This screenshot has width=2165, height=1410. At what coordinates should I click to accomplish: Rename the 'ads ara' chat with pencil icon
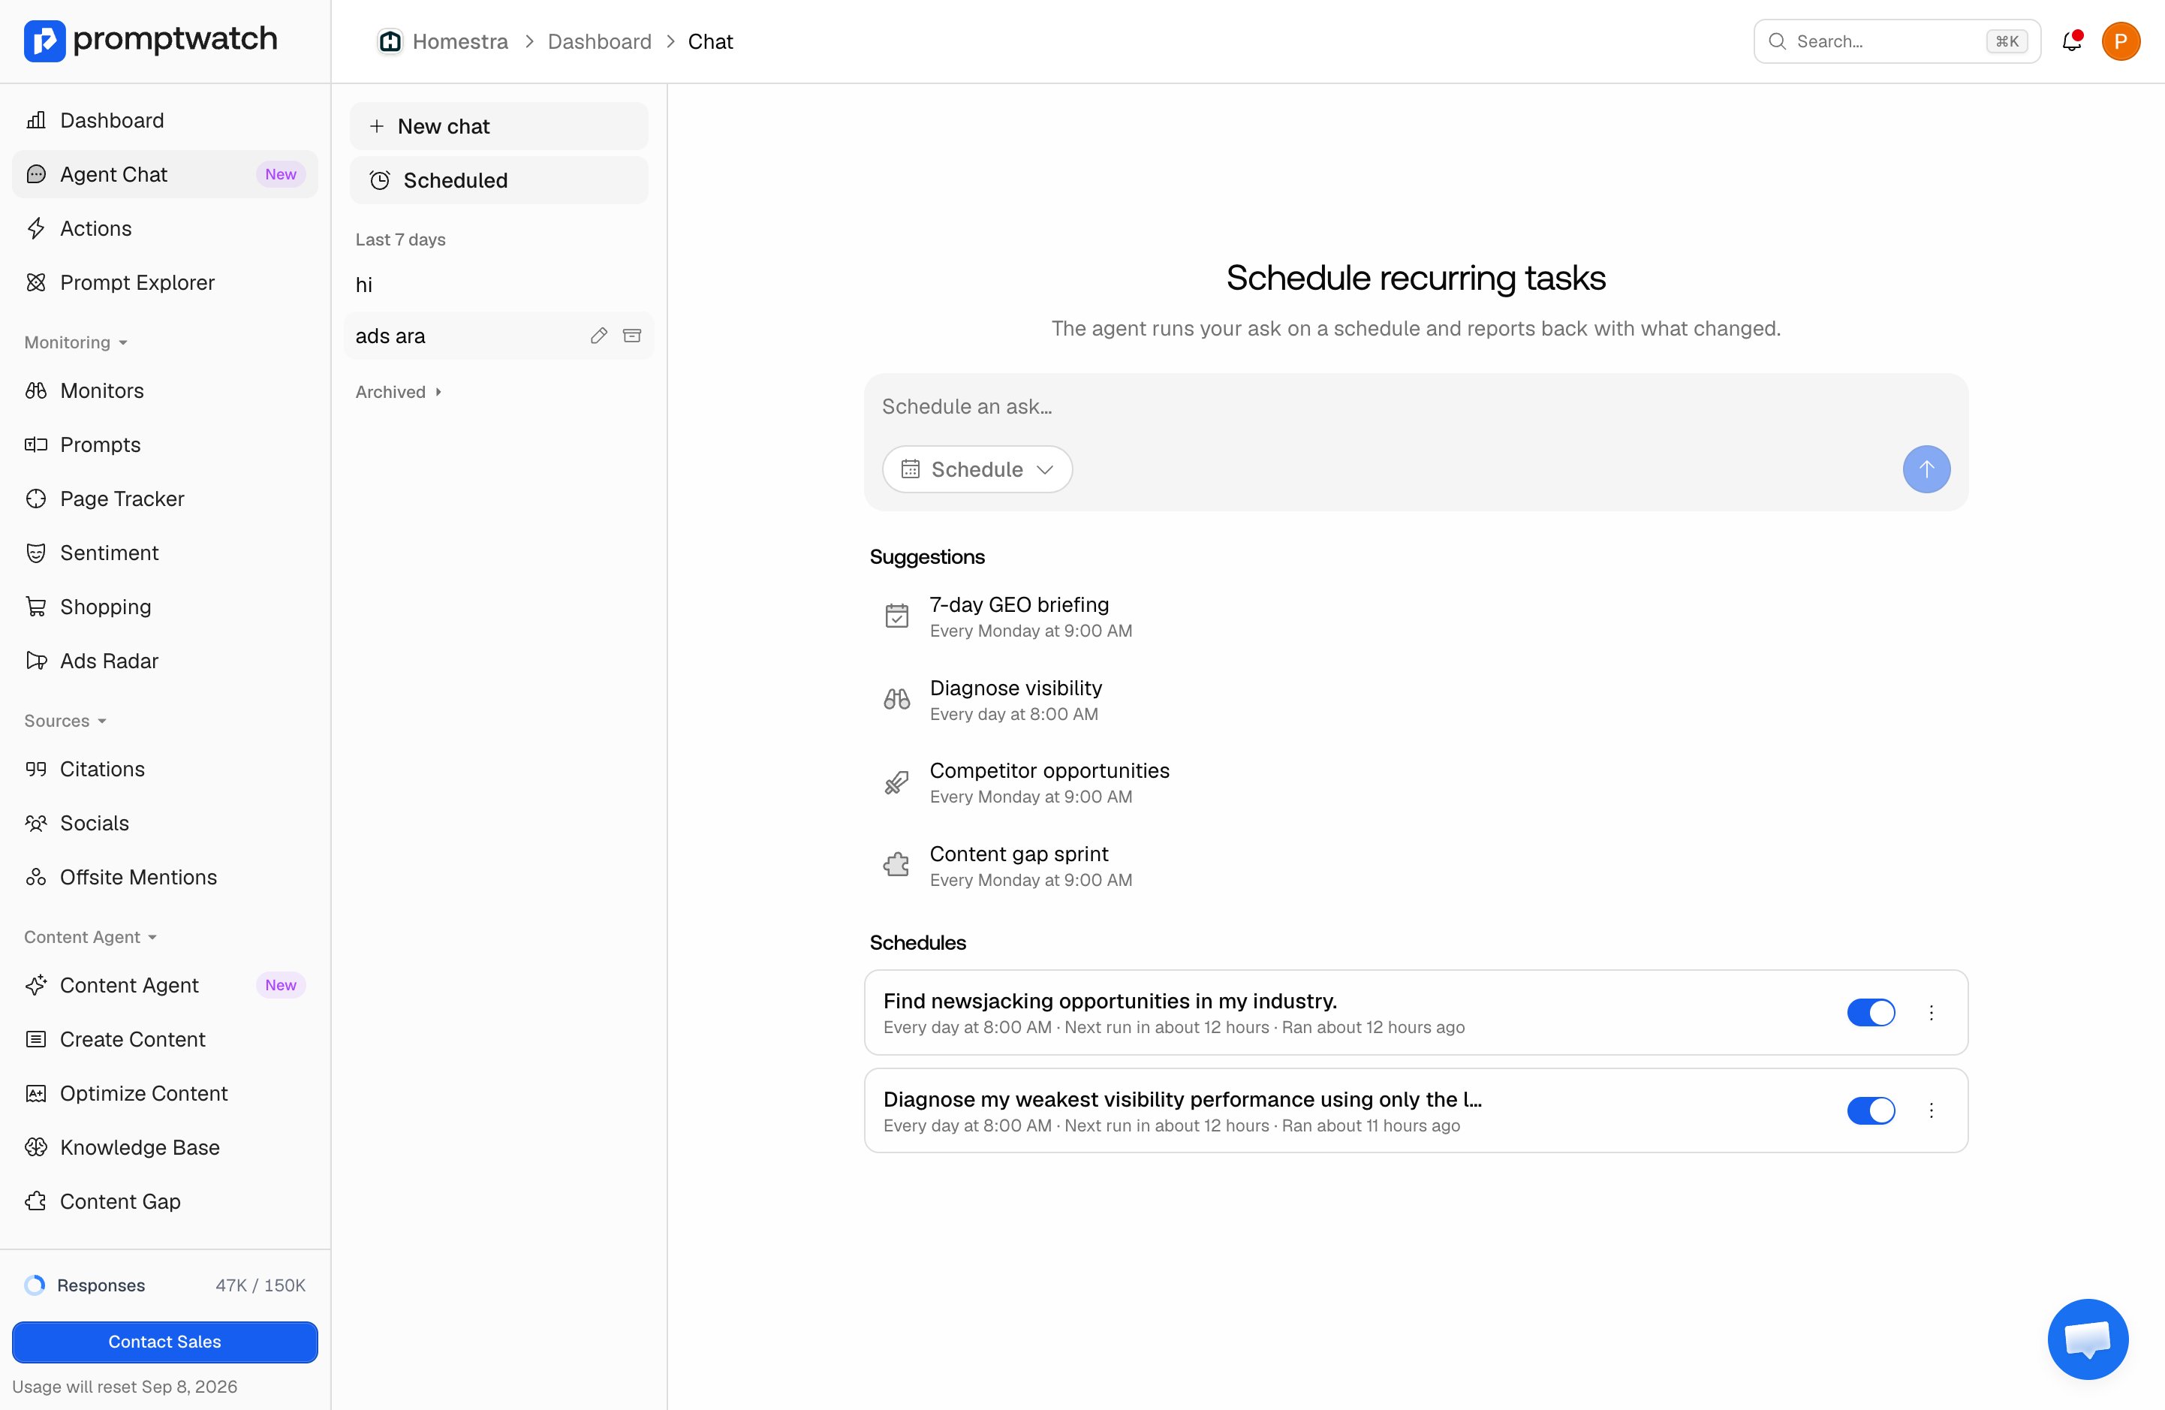click(598, 336)
